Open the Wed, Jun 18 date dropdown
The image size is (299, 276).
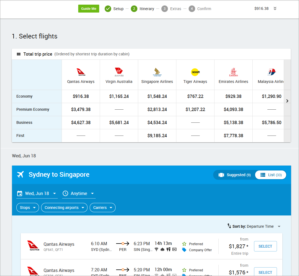(37, 194)
